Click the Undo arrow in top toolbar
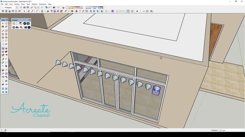The width and height of the screenshot is (245, 137). tap(46, 7)
